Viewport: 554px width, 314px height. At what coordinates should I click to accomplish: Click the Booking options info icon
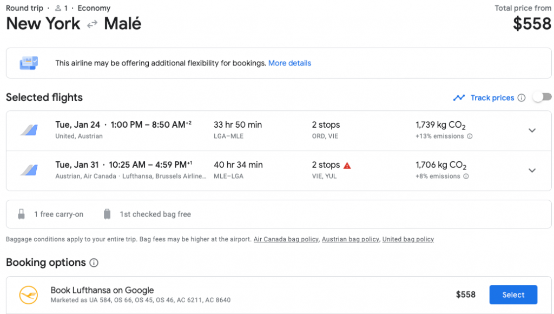[94, 263]
